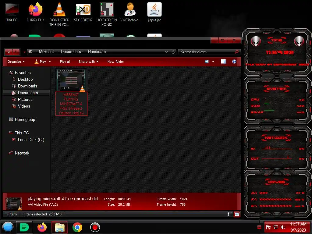Click the Bandicam breadcrumb in address bar
The width and height of the screenshot is (312, 234).
pyautogui.click(x=97, y=52)
